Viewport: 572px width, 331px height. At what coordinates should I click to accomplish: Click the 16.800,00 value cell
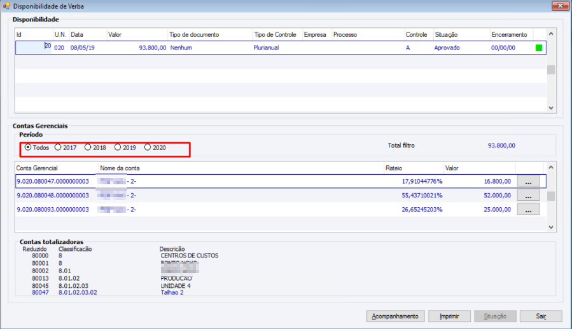[498, 181]
